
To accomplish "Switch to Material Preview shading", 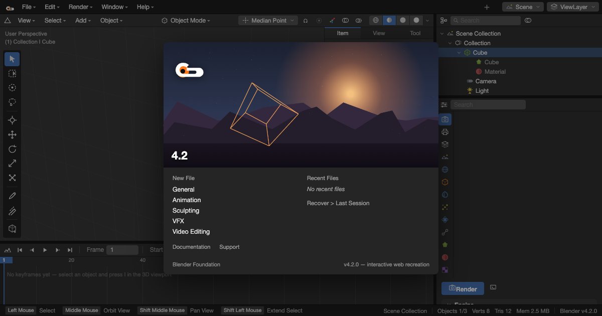I will 403,21.
